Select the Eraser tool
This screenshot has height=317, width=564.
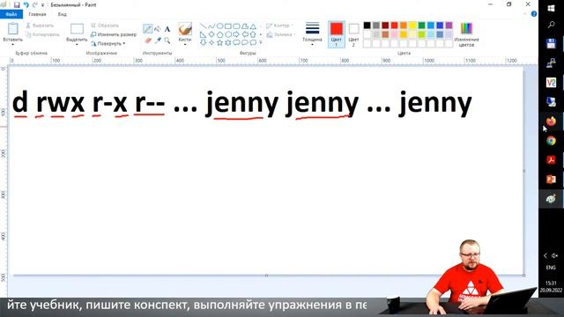[x=148, y=41]
